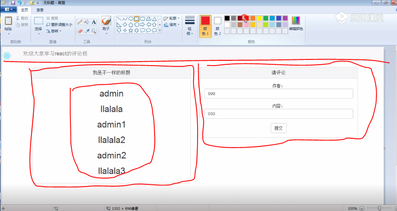Choose the oval shape in shapes gallery

[x=131, y=19]
